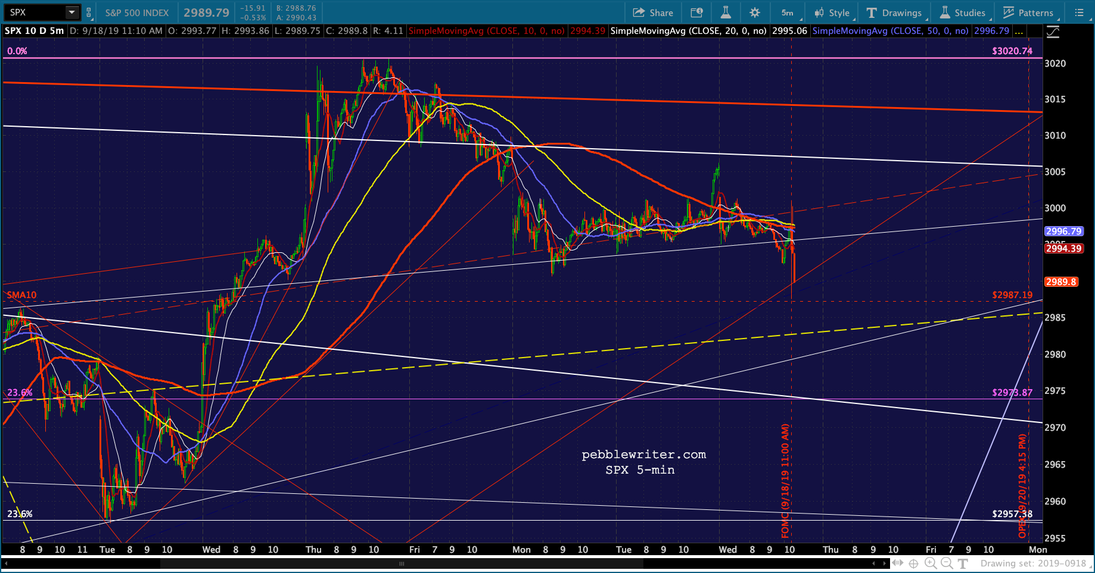Open the Share chart option

tap(653, 12)
